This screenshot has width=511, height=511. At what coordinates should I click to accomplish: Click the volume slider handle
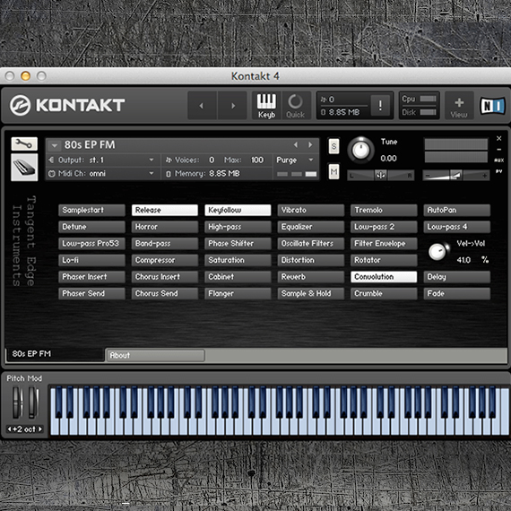455,176
